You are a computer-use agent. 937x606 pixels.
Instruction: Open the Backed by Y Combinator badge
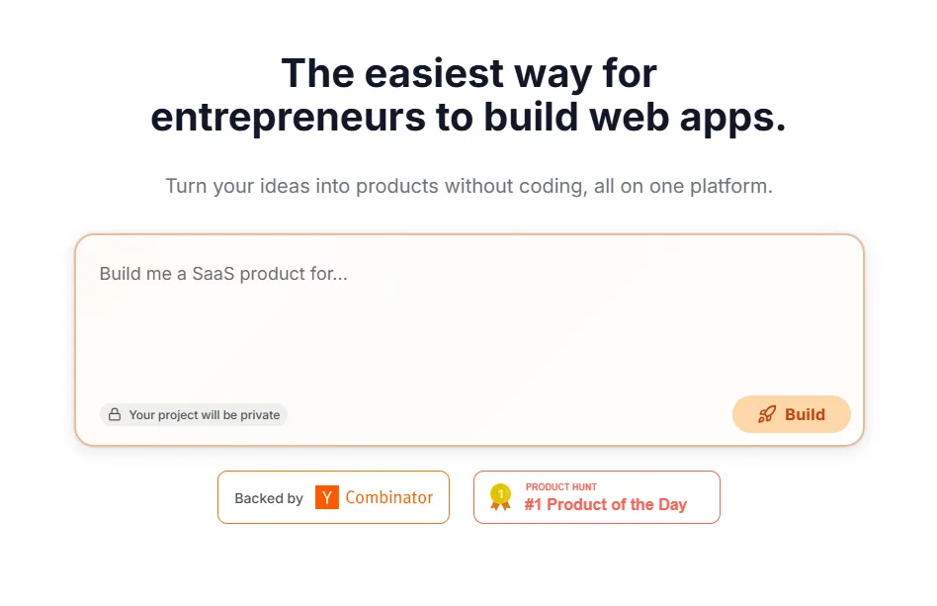333,497
